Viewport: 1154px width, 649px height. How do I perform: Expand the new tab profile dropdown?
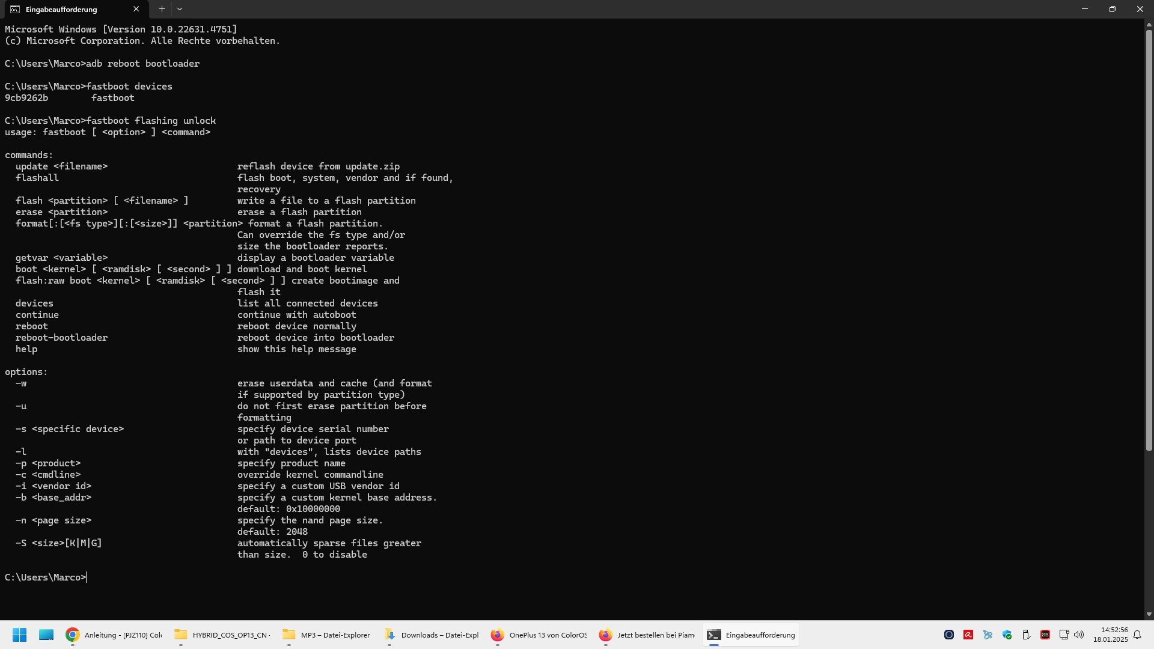[x=180, y=9]
